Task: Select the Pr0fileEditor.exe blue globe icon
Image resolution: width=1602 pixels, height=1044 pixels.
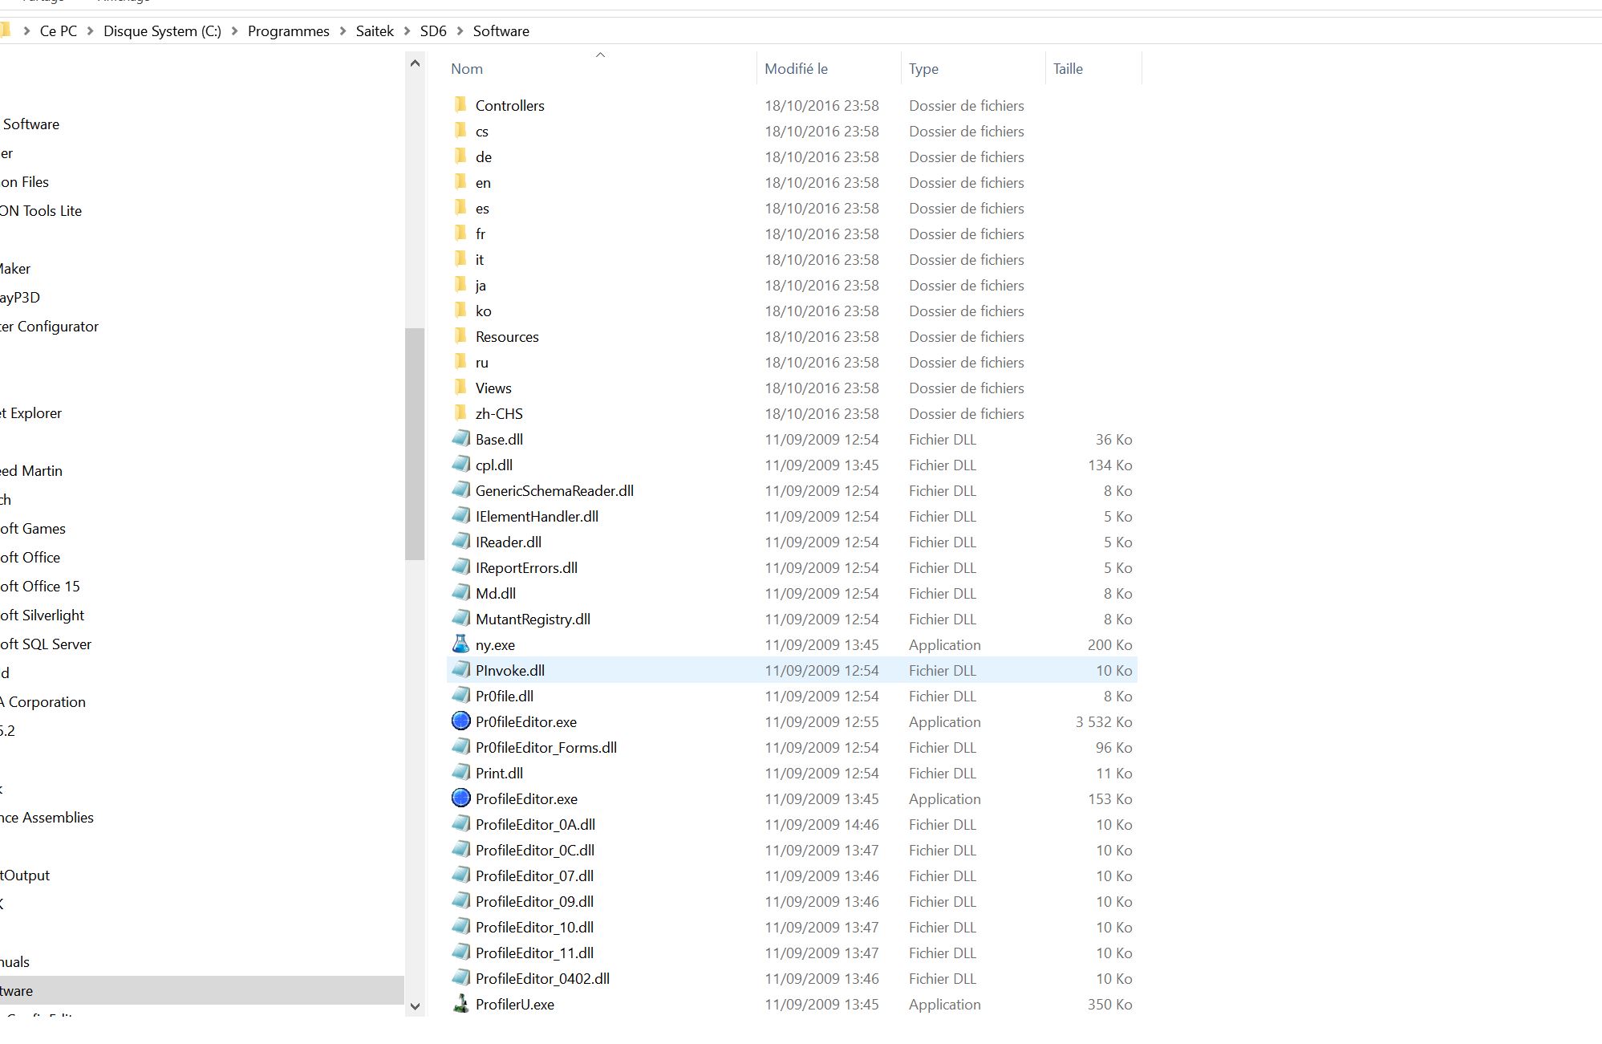Action: pyautogui.click(x=460, y=721)
